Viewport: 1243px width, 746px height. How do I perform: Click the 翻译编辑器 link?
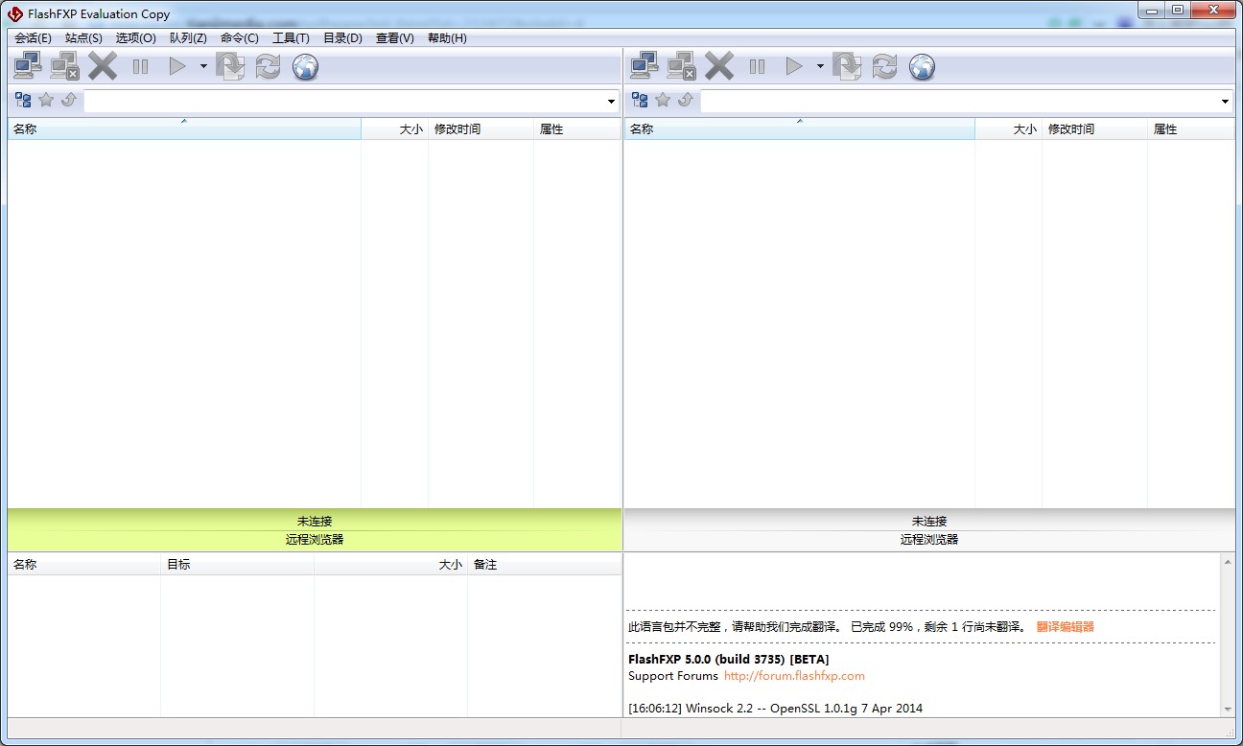click(1063, 626)
